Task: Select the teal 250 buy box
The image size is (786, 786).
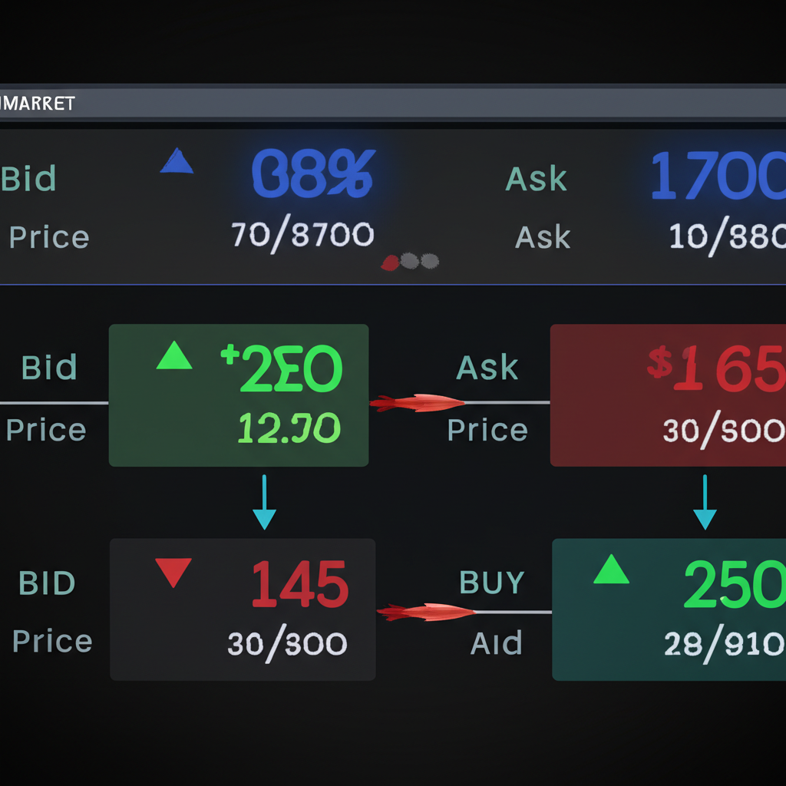Action: 669,609
